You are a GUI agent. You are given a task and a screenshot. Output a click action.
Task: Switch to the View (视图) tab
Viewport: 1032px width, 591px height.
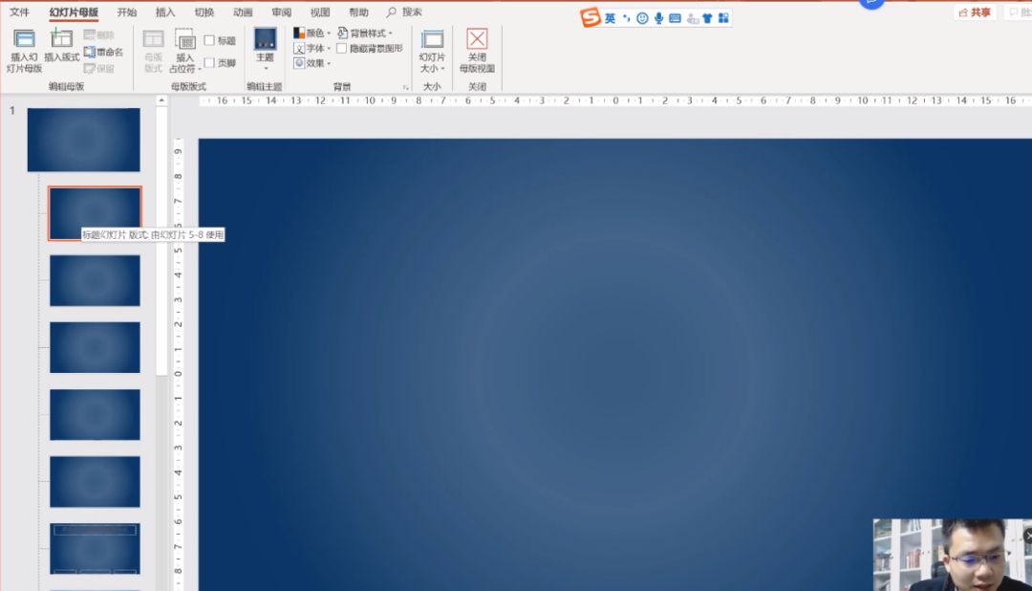point(320,11)
